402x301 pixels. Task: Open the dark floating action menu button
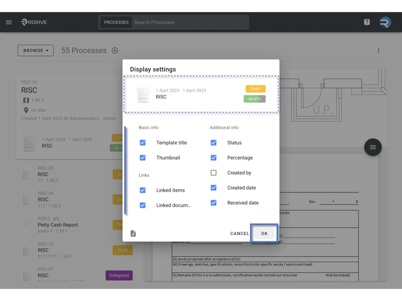pyautogui.click(x=373, y=147)
